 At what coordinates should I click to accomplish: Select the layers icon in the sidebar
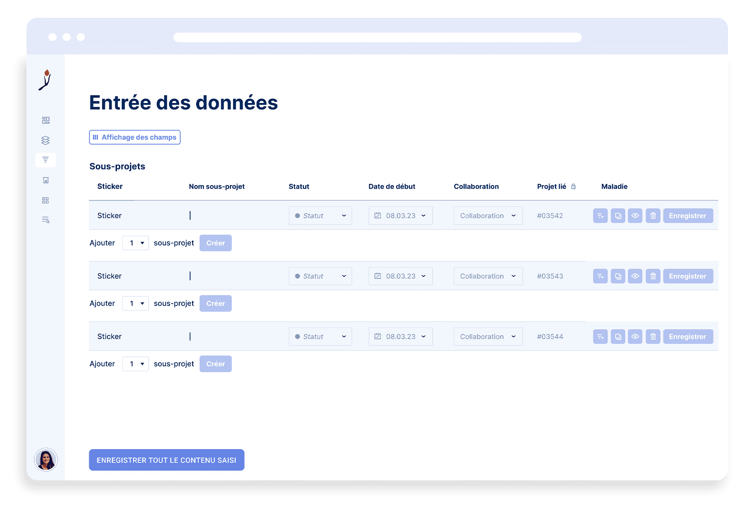pyautogui.click(x=46, y=140)
